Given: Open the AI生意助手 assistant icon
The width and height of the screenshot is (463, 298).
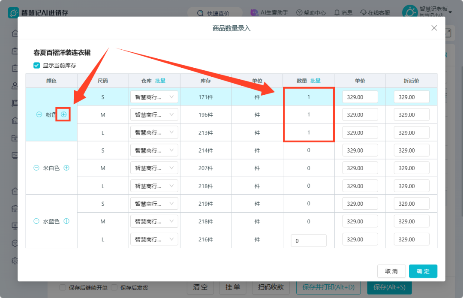Looking at the screenshot, I should tap(254, 12).
